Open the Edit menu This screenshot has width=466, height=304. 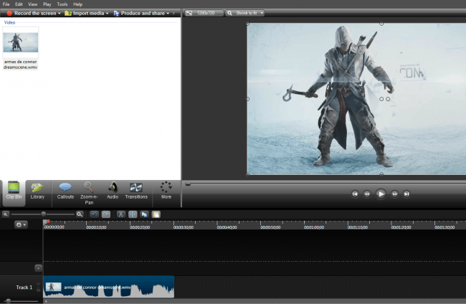pyautogui.click(x=19, y=4)
